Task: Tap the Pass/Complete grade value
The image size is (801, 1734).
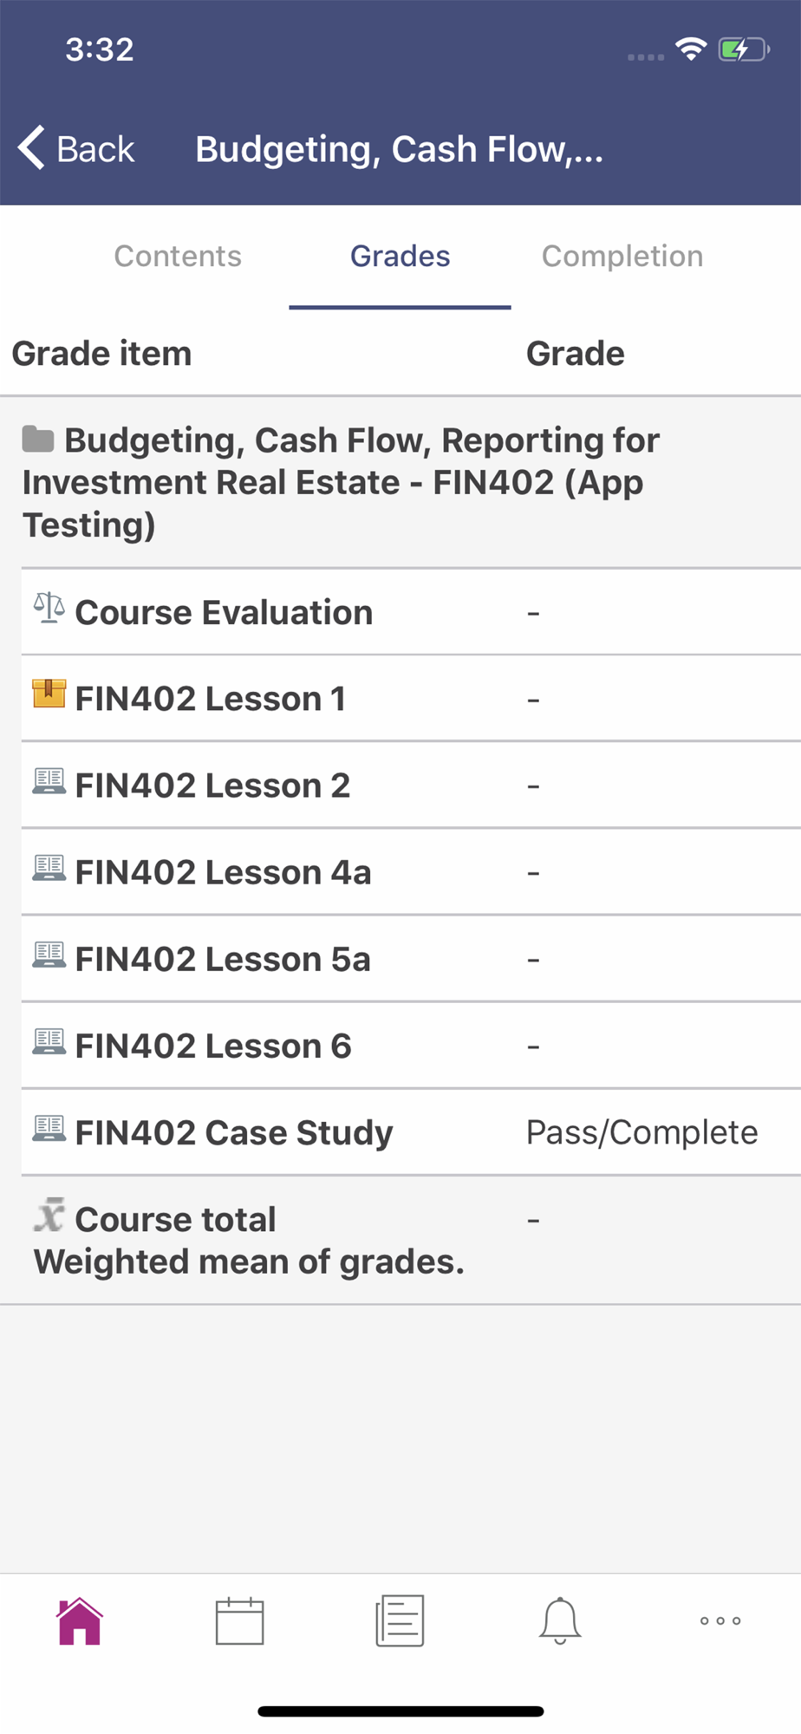Action: (641, 1133)
